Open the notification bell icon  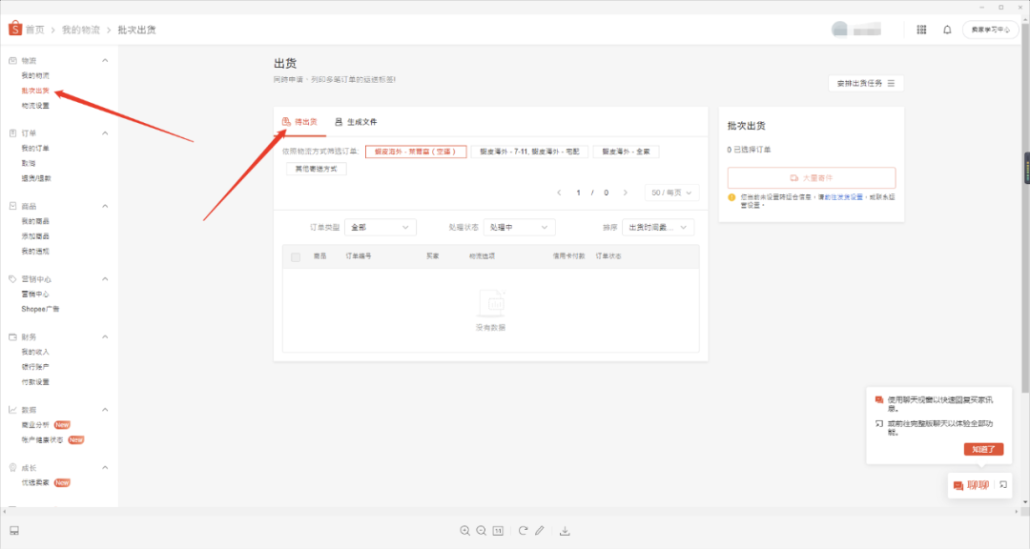(x=946, y=30)
